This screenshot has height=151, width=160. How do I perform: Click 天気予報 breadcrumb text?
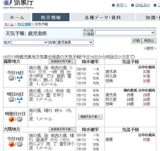coord(41,24)
